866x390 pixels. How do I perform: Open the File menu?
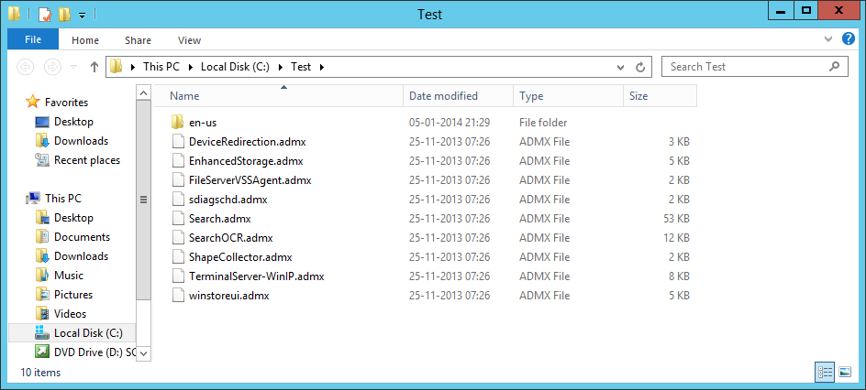click(33, 39)
